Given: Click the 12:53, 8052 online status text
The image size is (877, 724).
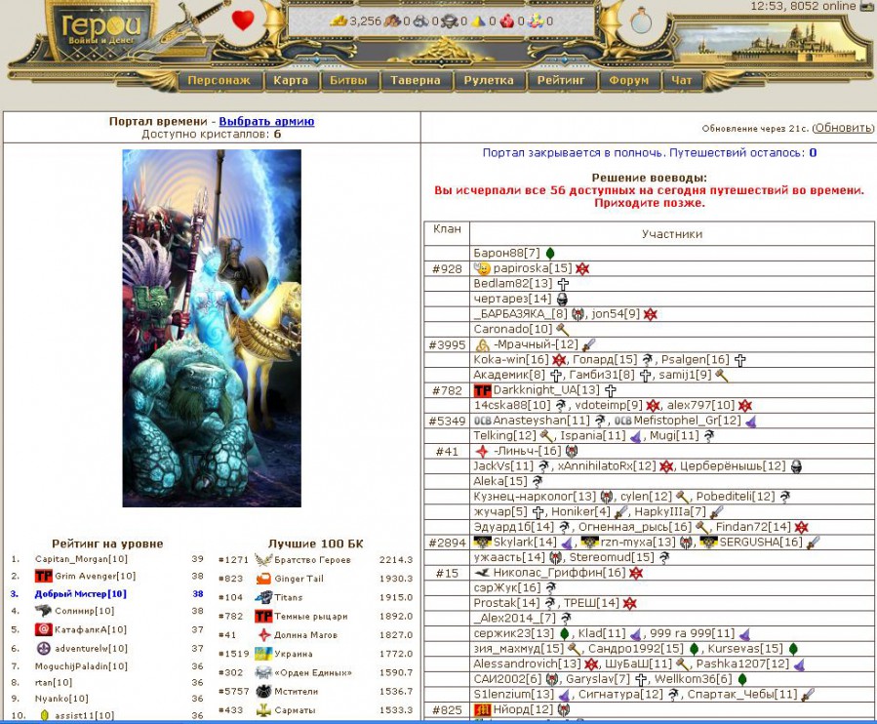Looking at the screenshot, I should coord(803,6).
